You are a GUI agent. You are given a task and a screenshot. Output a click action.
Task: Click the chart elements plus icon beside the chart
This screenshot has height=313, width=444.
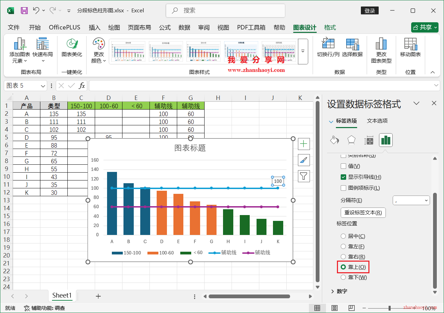pos(304,144)
